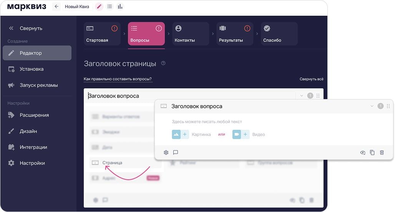
Task: Click the Заголовок вопроса field in back card
Action: pos(191,96)
